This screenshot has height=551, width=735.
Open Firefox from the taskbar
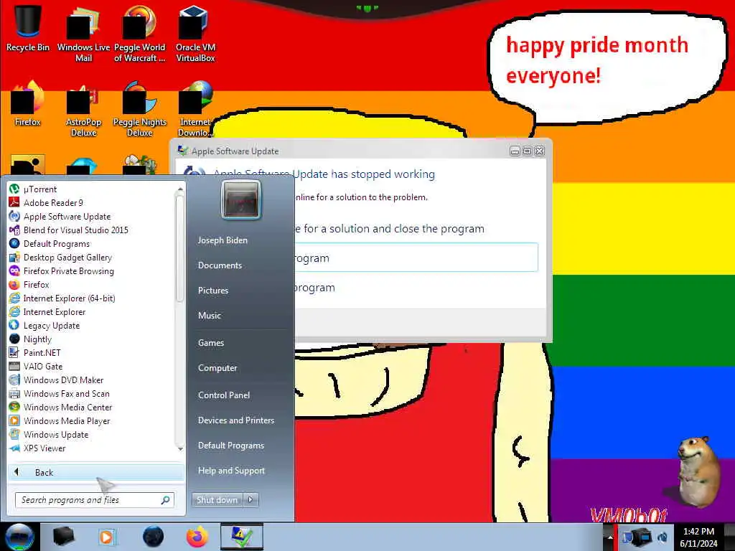[x=197, y=537]
